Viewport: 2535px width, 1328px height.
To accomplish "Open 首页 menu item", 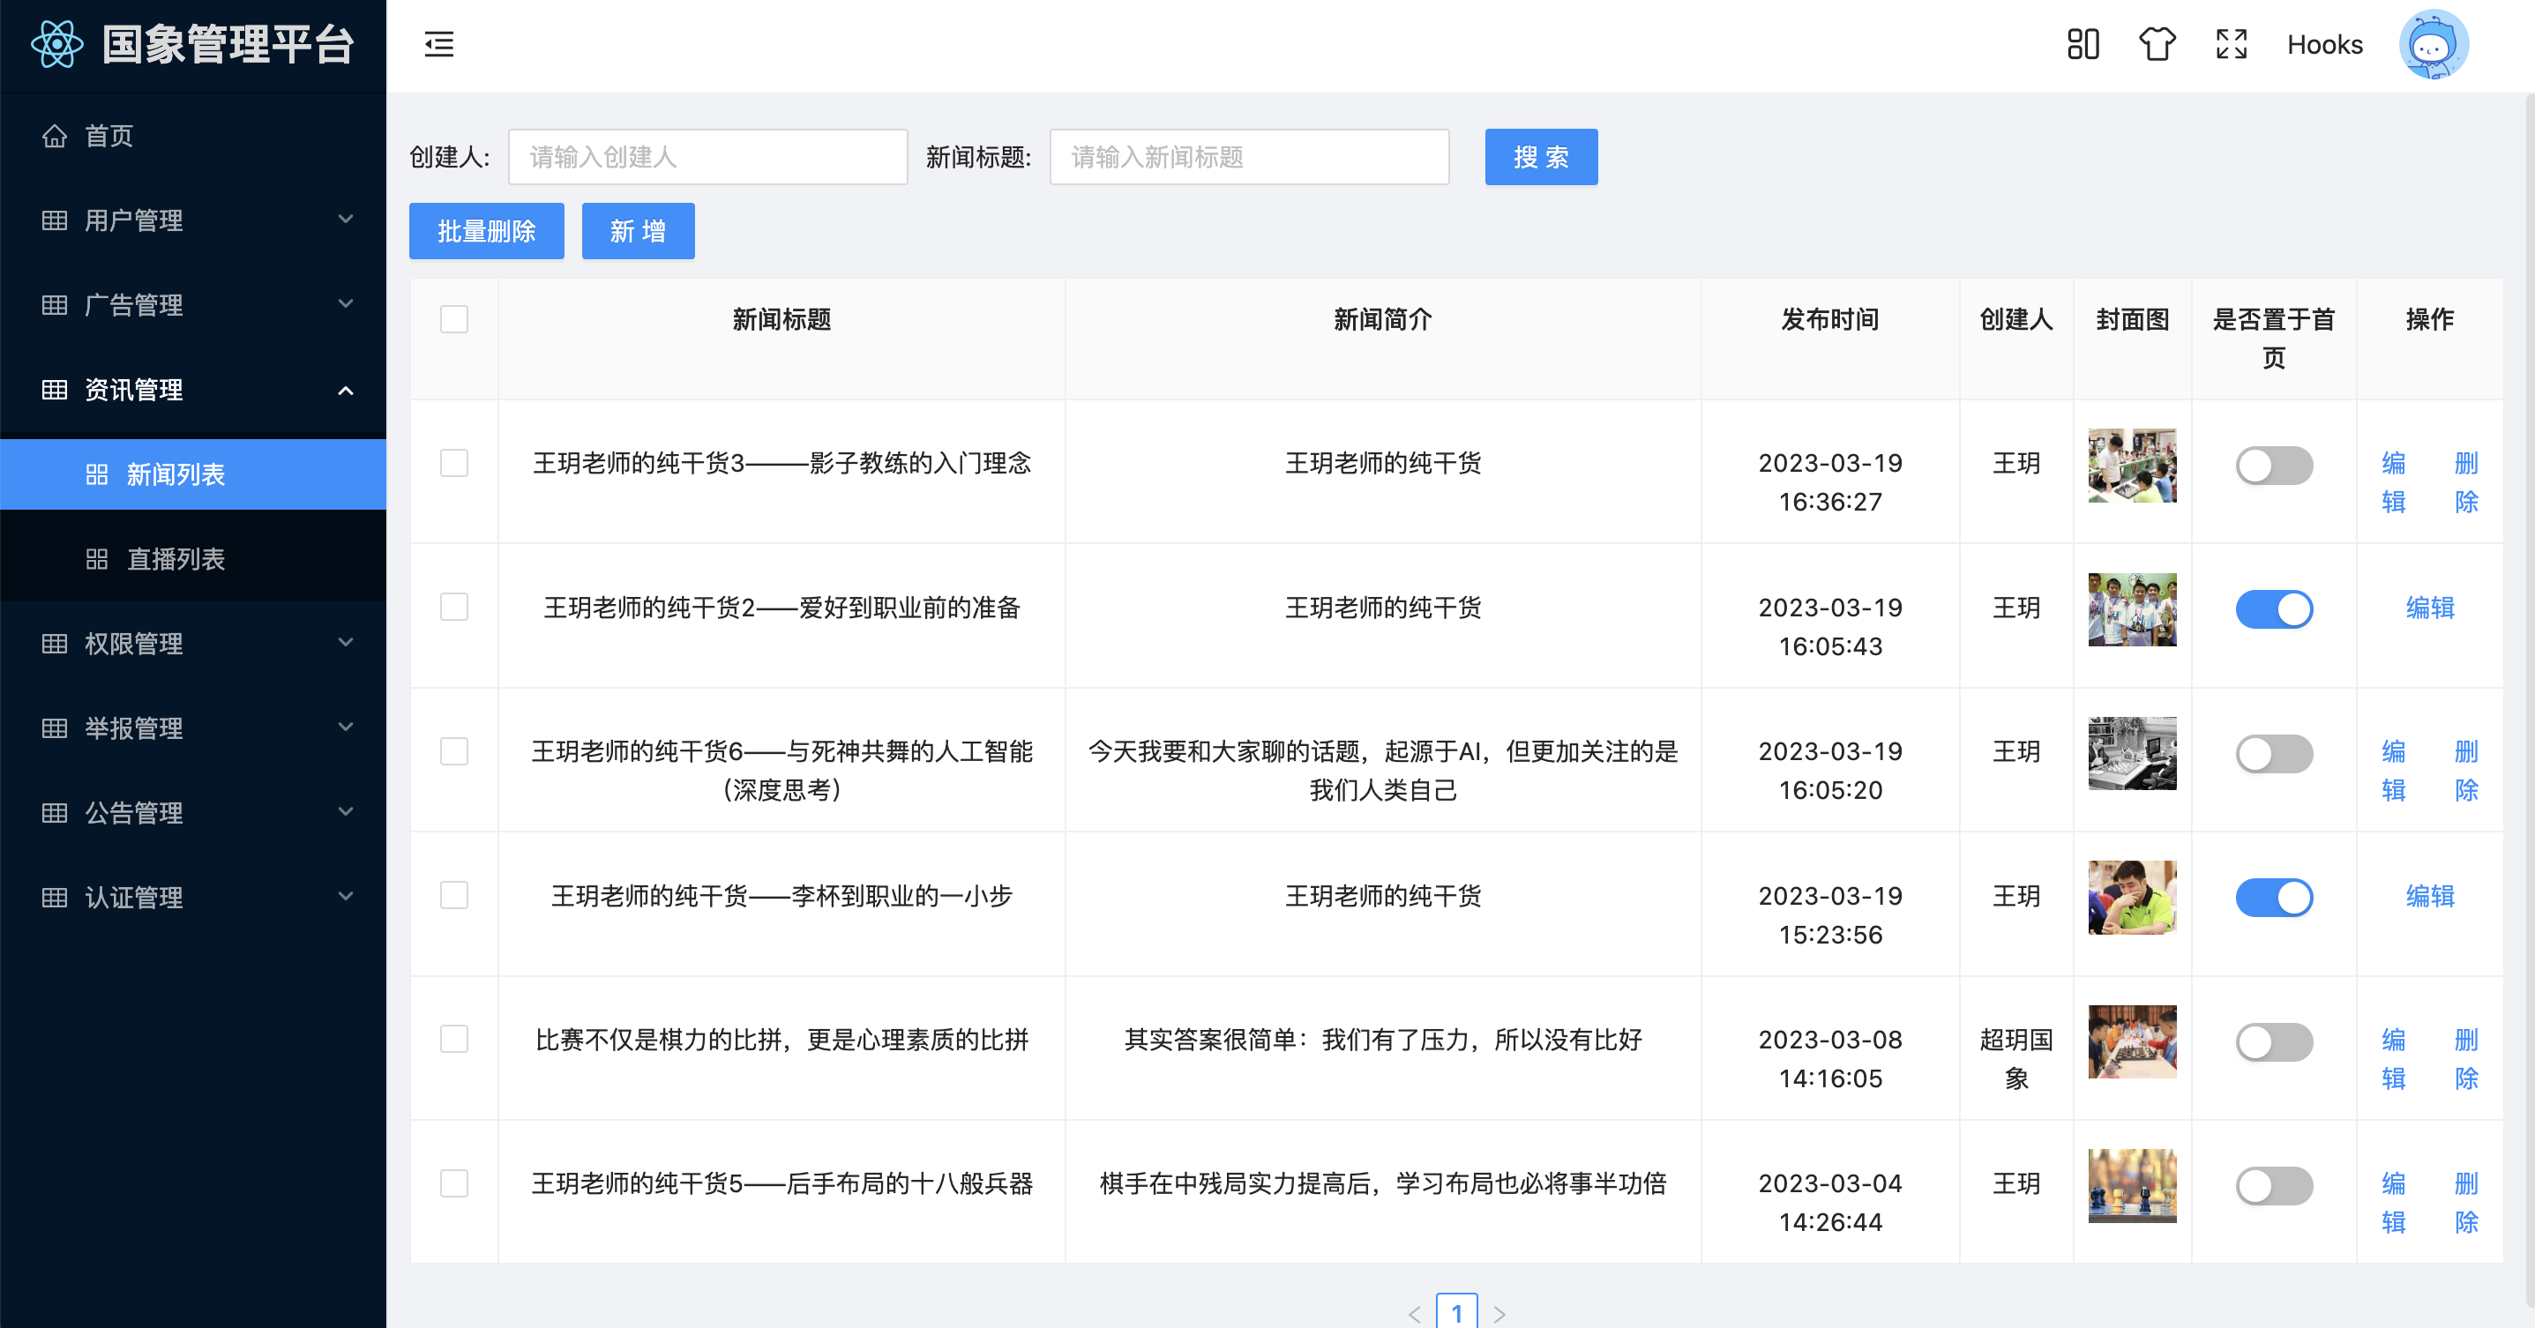I will [193, 136].
